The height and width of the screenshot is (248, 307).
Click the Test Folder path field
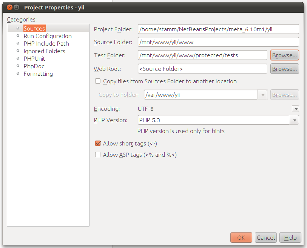tap(202, 55)
